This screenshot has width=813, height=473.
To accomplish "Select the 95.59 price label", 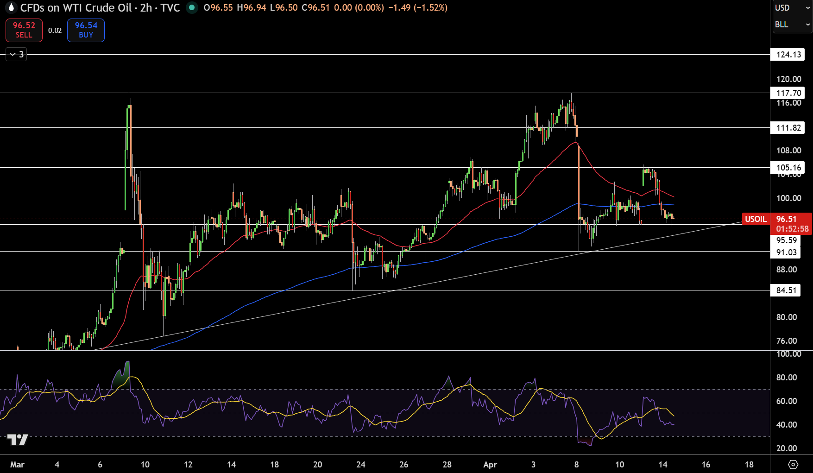I will point(786,240).
